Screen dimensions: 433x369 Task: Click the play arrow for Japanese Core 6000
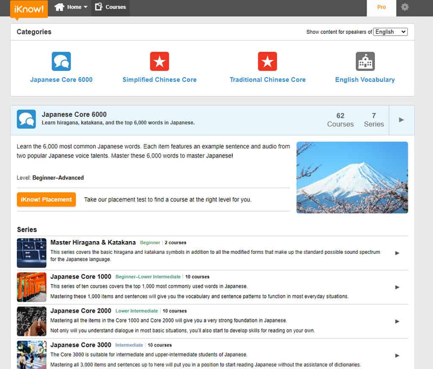401,120
